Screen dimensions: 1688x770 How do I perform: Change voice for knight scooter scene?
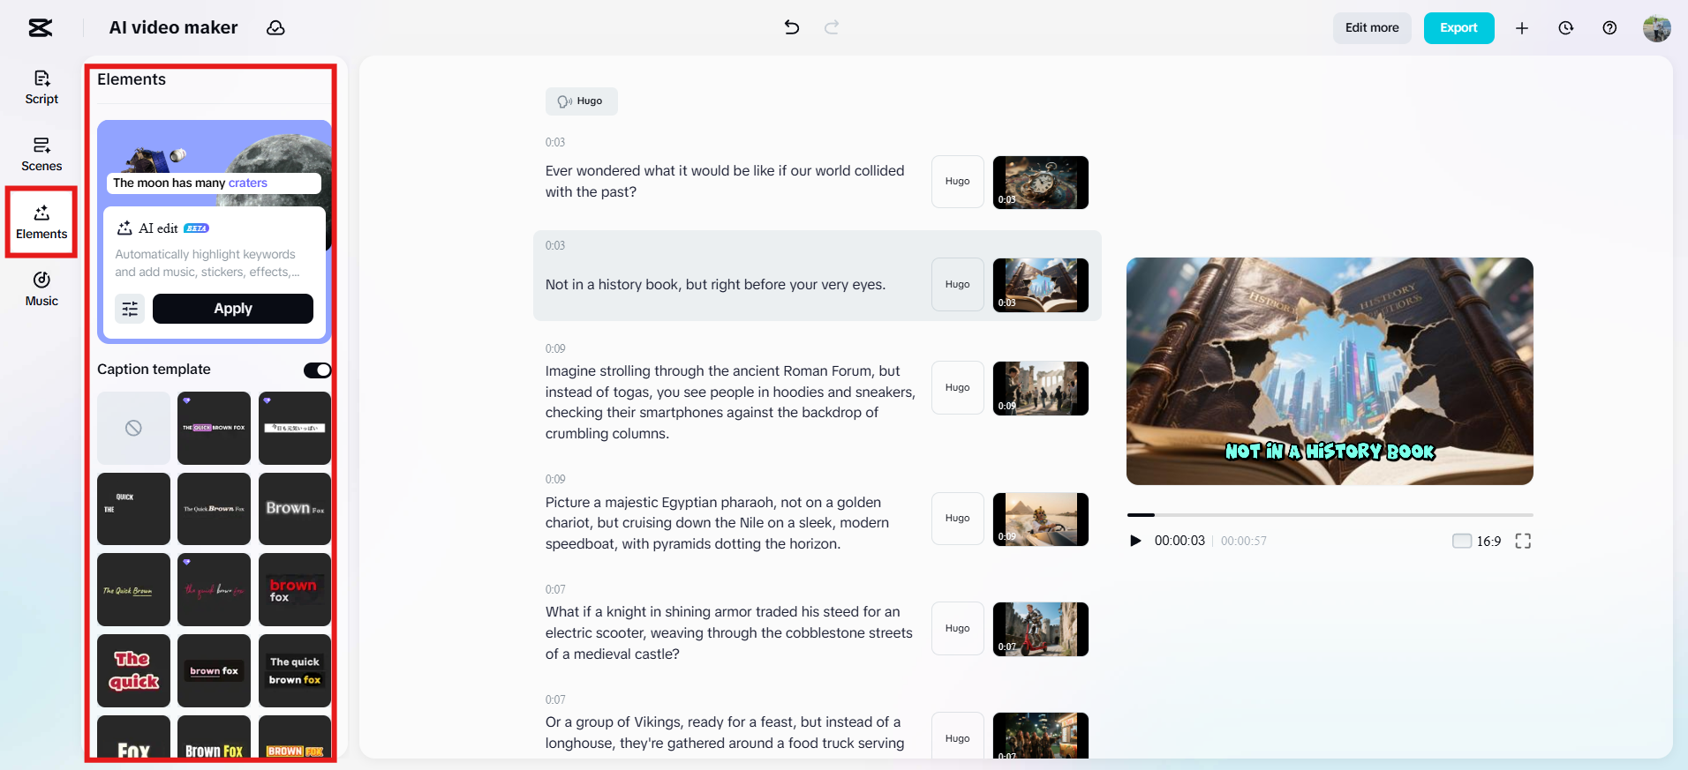tap(958, 629)
